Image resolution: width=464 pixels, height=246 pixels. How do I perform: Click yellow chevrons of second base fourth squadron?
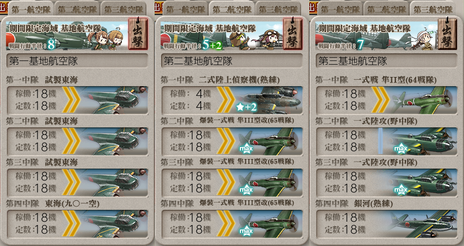(x=226, y=224)
